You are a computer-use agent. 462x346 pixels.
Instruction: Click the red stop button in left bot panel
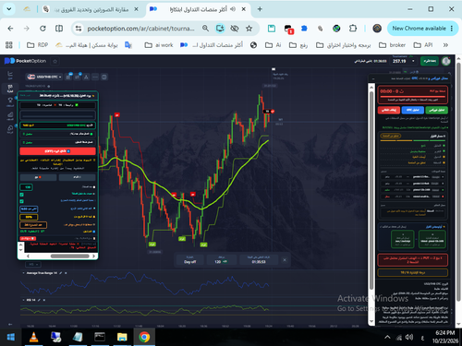click(x=57, y=151)
